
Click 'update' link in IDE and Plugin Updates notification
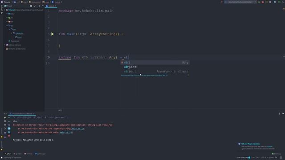click(270, 147)
